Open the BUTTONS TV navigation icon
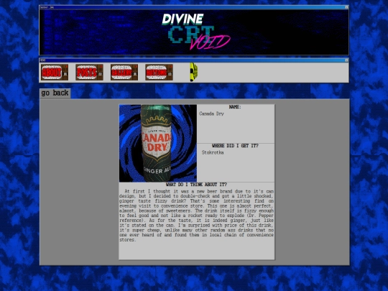 point(159,73)
